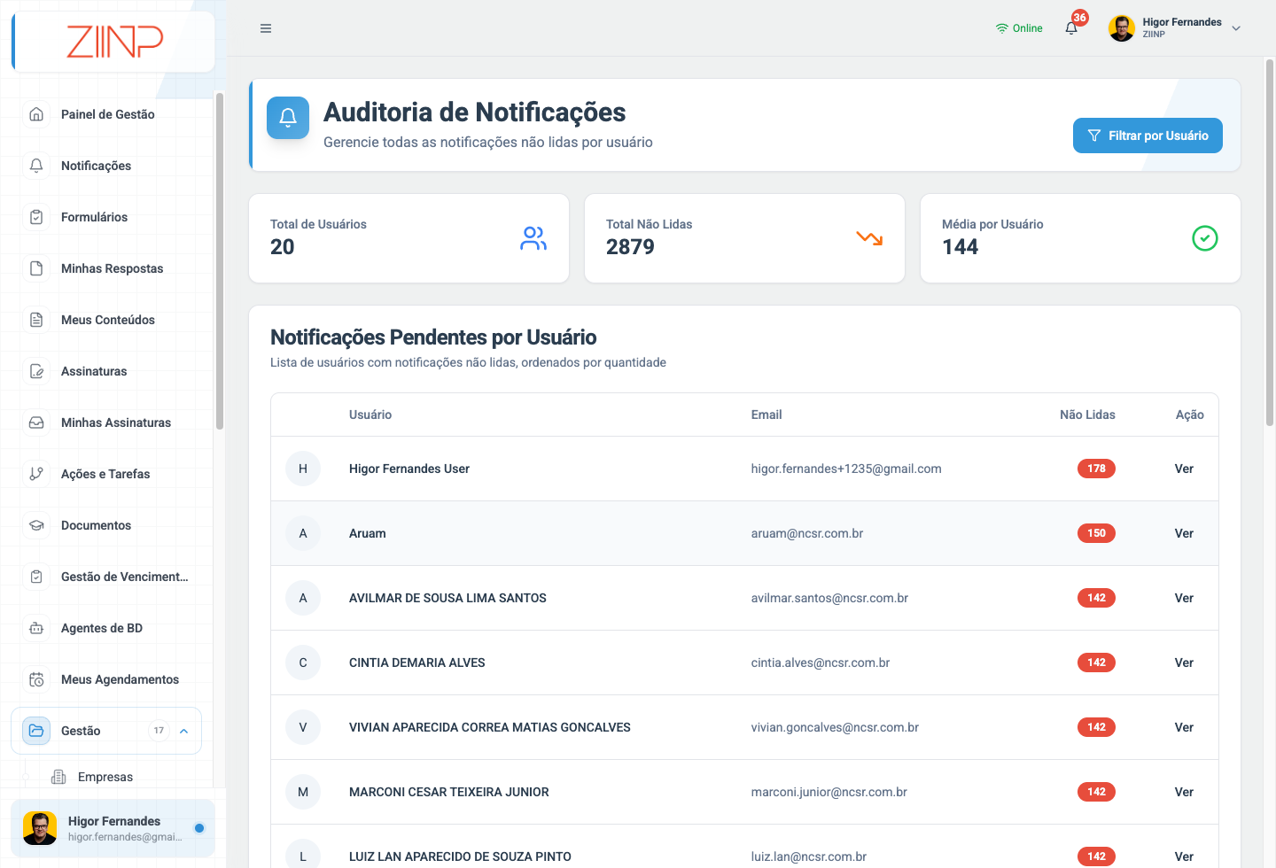
Task: Click the user profile card at sidebar bottom
Action: 113,828
